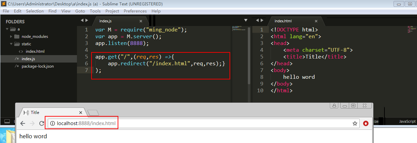Click the Chrome user profile button

tap(335, 105)
